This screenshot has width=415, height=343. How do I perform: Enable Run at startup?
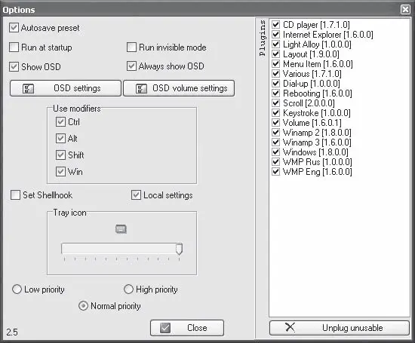point(14,47)
